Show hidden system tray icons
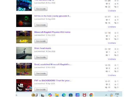This screenshot has height=99, width=133. pos(106,95)
